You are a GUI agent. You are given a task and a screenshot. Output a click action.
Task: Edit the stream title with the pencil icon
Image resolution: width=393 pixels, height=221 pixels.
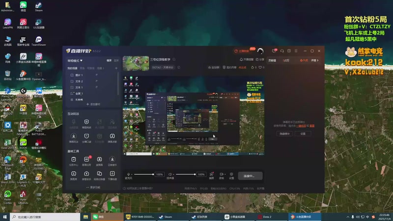(x=174, y=59)
